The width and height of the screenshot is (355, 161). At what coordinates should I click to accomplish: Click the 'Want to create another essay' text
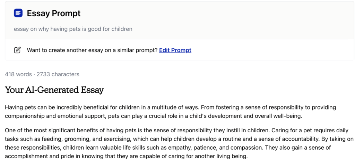tap(92, 50)
